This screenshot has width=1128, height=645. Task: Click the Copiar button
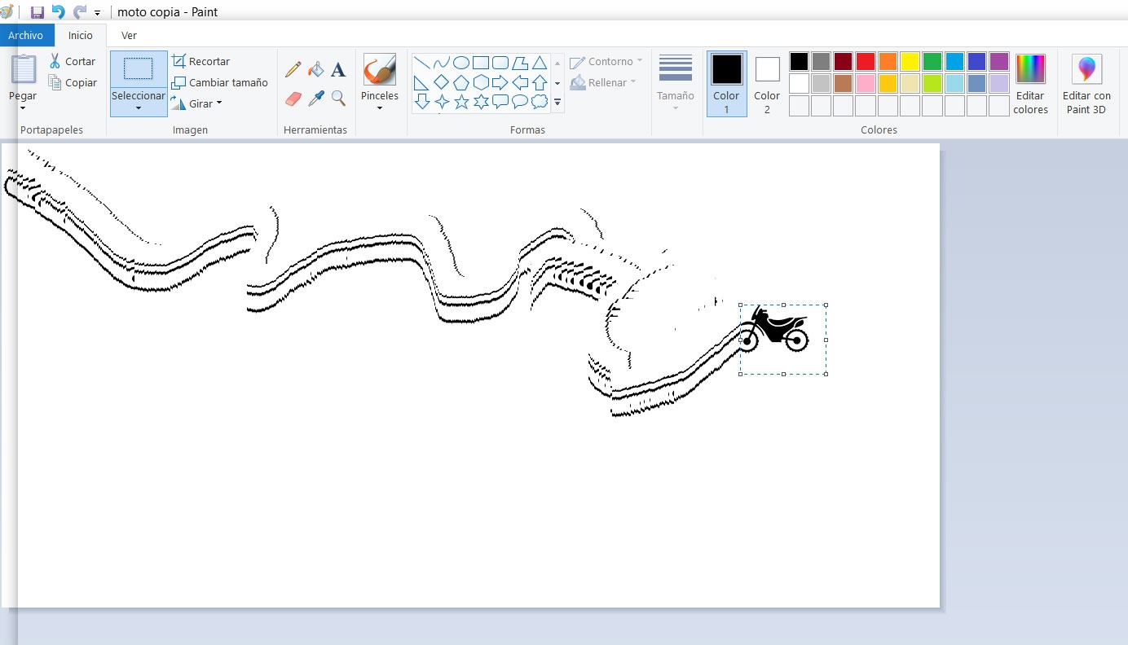(x=72, y=82)
